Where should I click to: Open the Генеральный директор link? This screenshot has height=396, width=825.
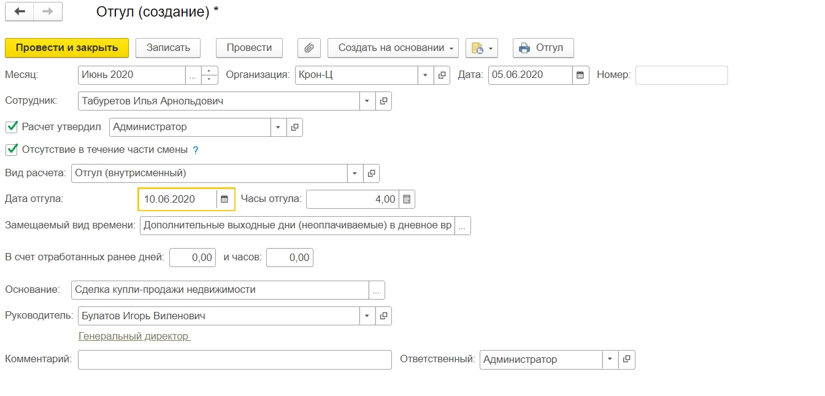pos(134,336)
